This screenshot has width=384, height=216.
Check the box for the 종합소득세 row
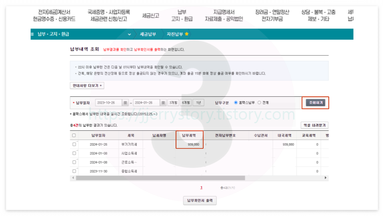[x=74, y=171]
